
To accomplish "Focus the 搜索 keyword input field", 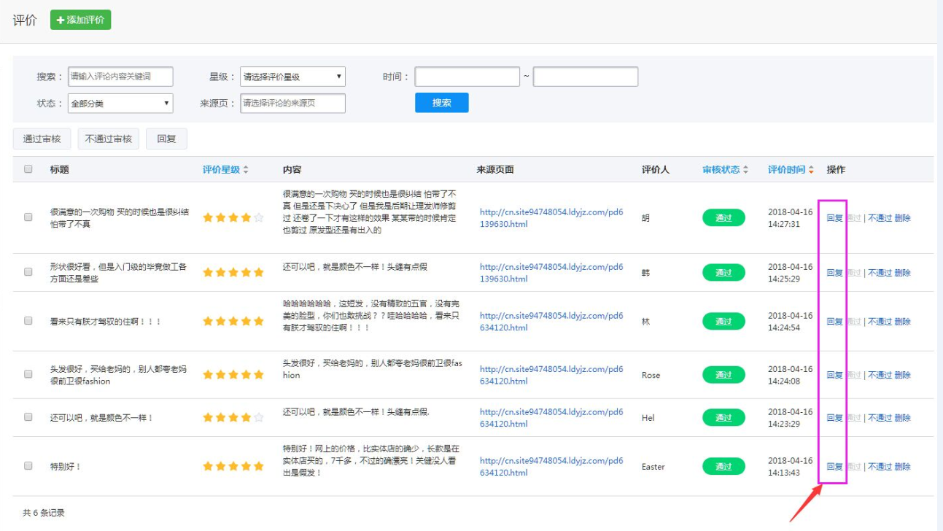I will point(120,77).
